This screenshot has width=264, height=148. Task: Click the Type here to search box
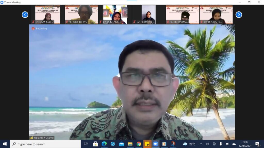[x=45, y=144]
